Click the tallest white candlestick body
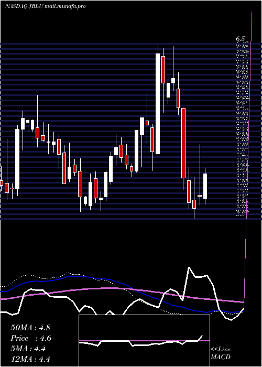The height and width of the screenshot is (367, 262). point(158,104)
